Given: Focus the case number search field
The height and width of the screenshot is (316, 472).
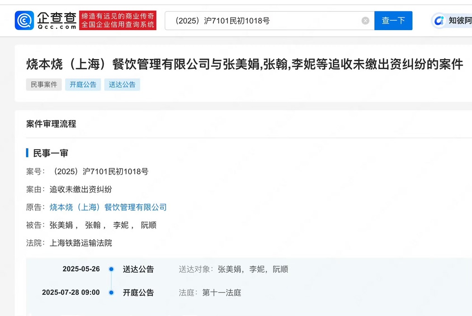Looking at the screenshot, I should click(264, 21).
